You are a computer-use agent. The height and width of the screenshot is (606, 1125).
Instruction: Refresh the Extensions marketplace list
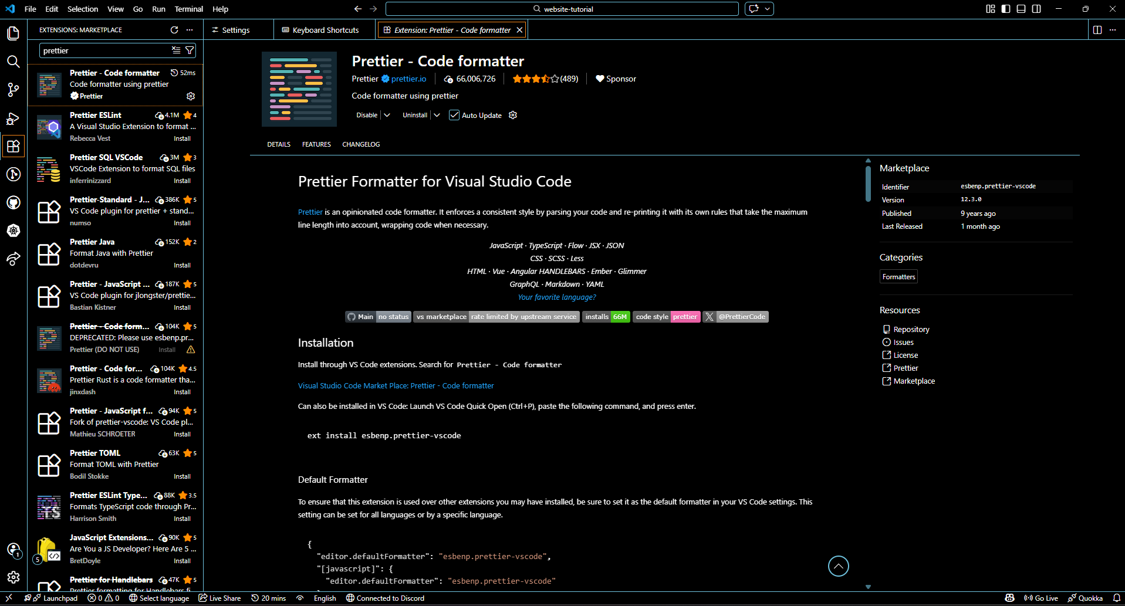(x=174, y=29)
